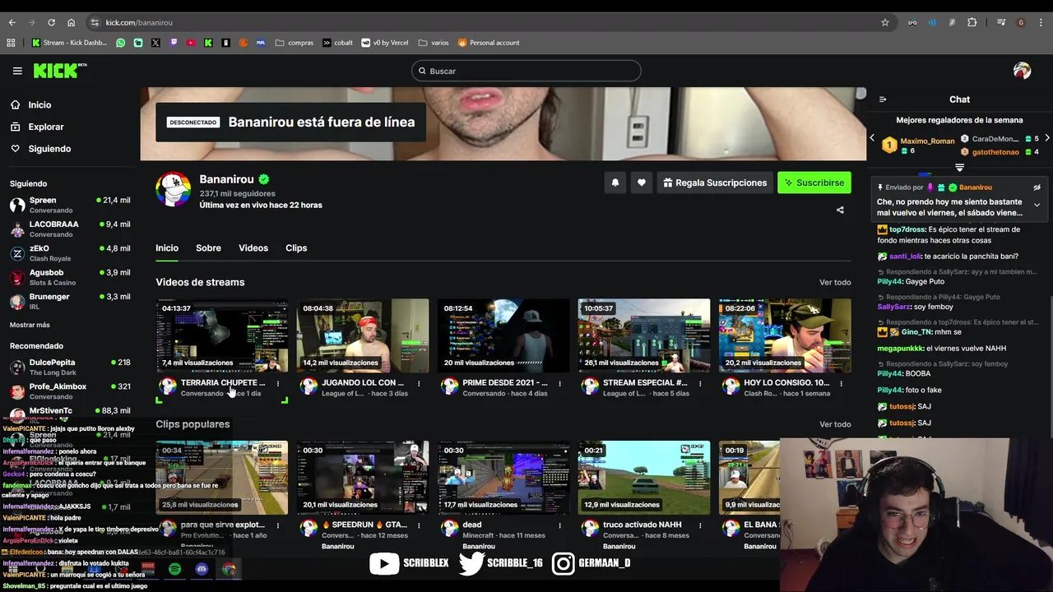
Task: Open options for HOY LO CONSIGO video
Action: click(x=841, y=383)
